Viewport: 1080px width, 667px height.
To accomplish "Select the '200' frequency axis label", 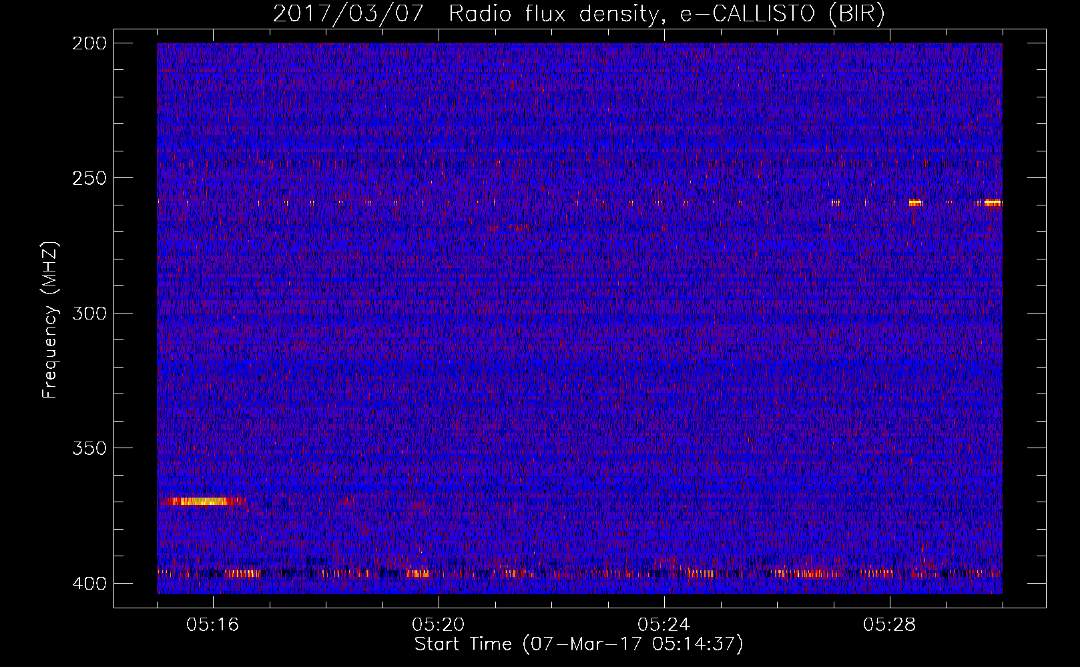I will point(89,43).
